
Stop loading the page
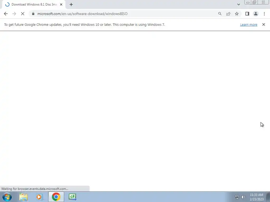point(23,14)
